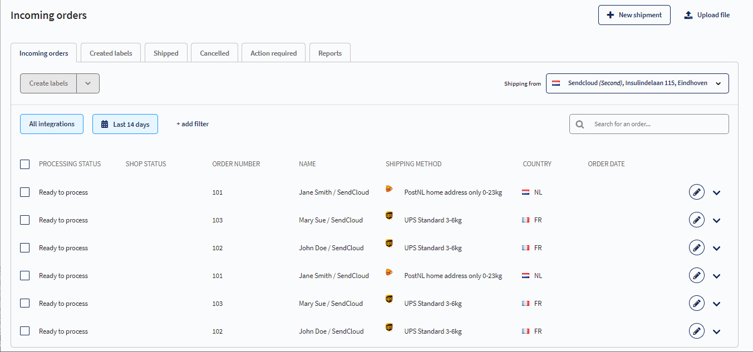Click the UPS logo on the first Mary Sue order
This screenshot has height=352, width=753.
coord(389,216)
